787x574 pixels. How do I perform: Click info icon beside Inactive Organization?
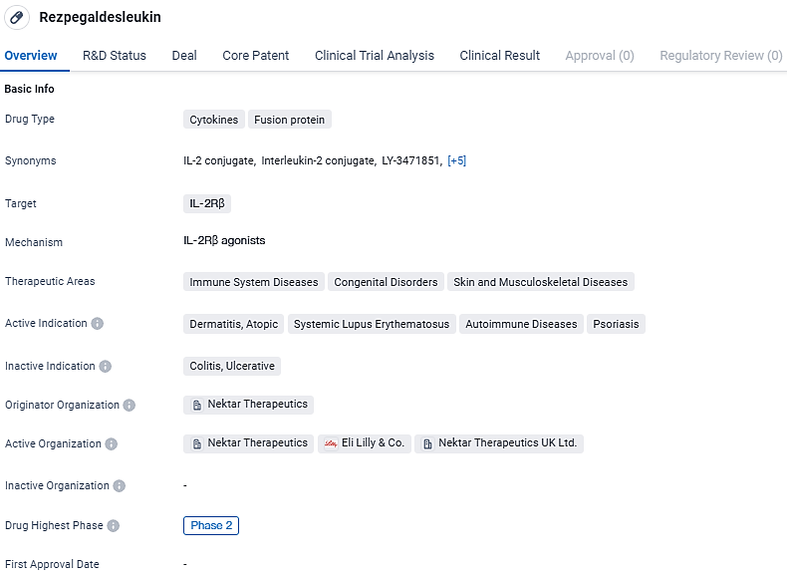[x=120, y=485]
